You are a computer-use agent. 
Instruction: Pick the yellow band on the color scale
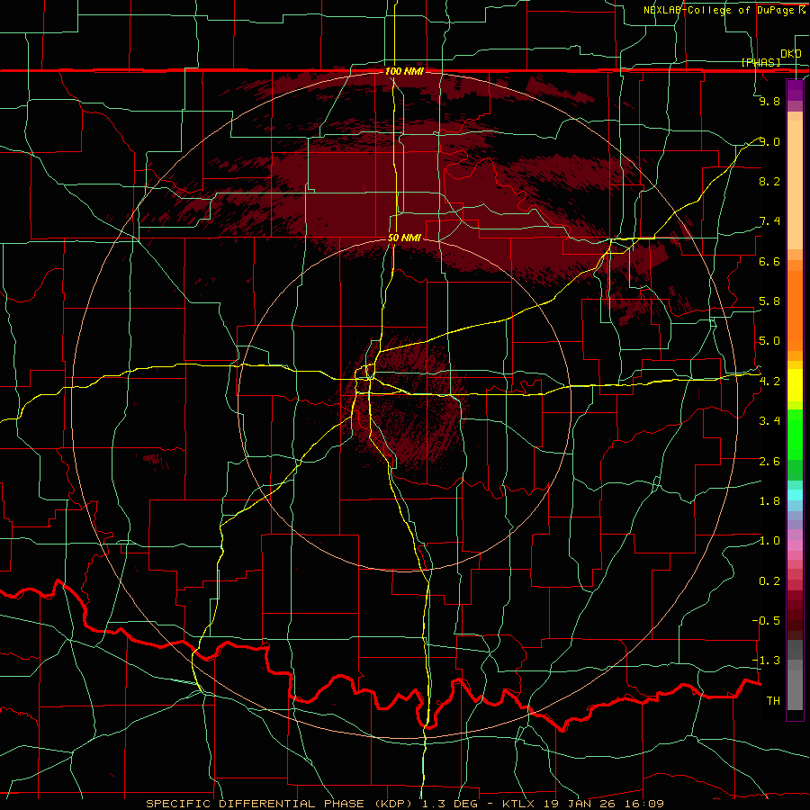[795, 385]
